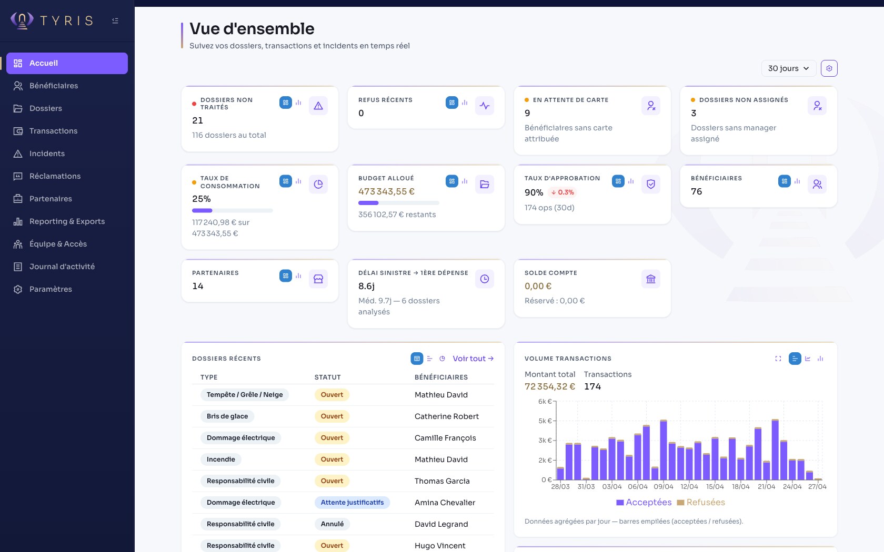Select the Bris de glace row in the table

[x=342, y=416]
